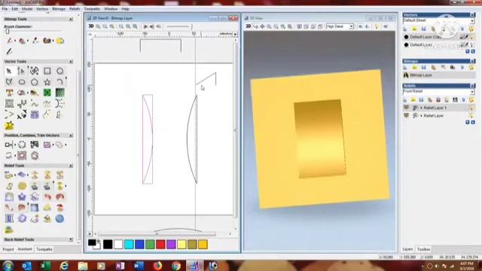This screenshot has width=482, height=271.
Task: Choose the Create Circle vector tool
Action: tap(59, 71)
